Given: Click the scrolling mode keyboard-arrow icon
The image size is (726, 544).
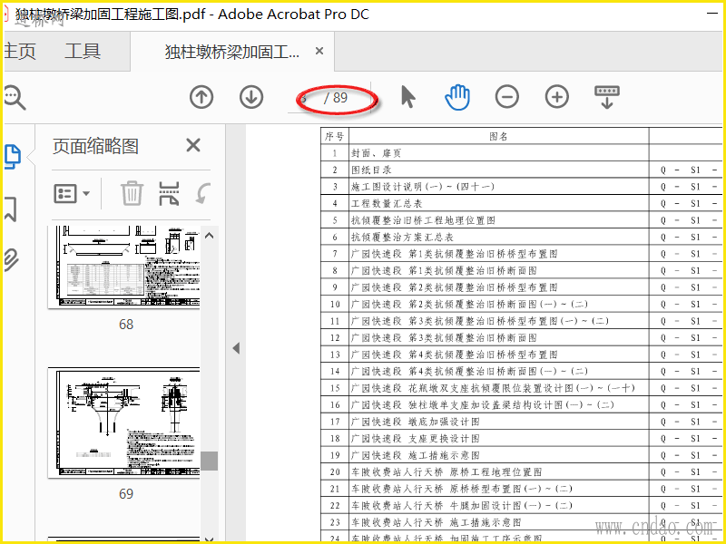Looking at the screenshot, I should coord(606,97).
